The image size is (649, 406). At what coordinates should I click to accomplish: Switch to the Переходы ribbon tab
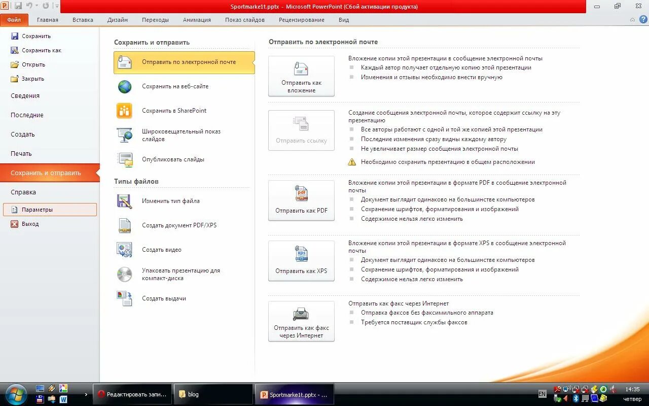(155, 20)
